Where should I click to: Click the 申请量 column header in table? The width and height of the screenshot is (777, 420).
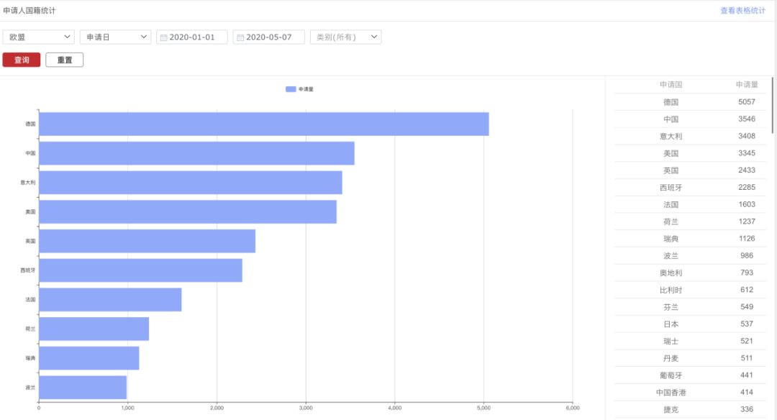[x=747, y=85]
